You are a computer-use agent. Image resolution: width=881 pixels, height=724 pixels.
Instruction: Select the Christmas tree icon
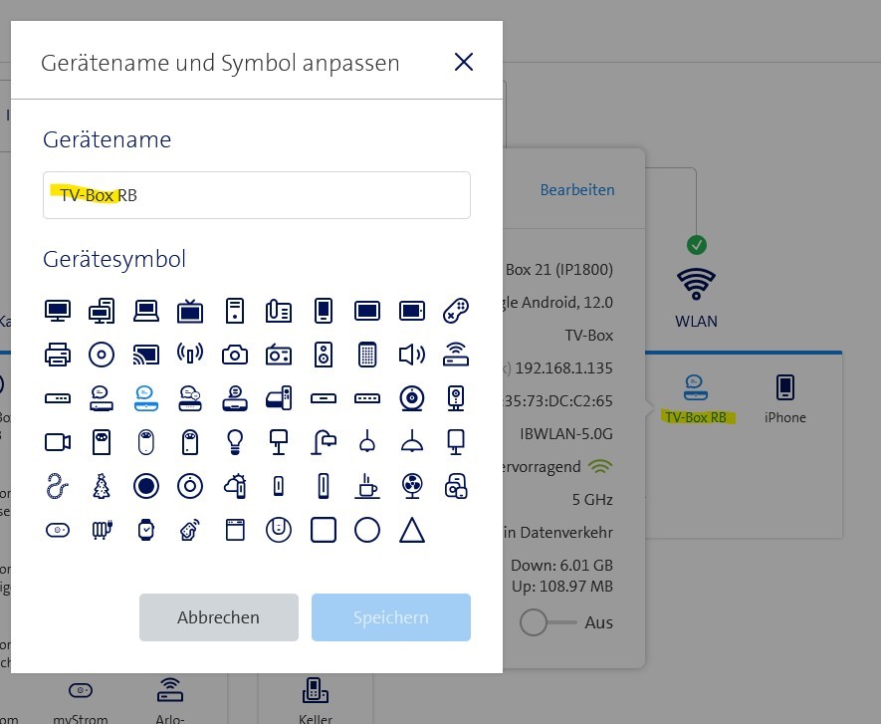coord(102,487)
